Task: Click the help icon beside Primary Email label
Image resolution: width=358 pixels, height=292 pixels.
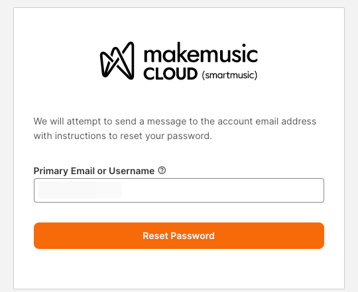Action: pyautogui.click(x=162, y=170)
